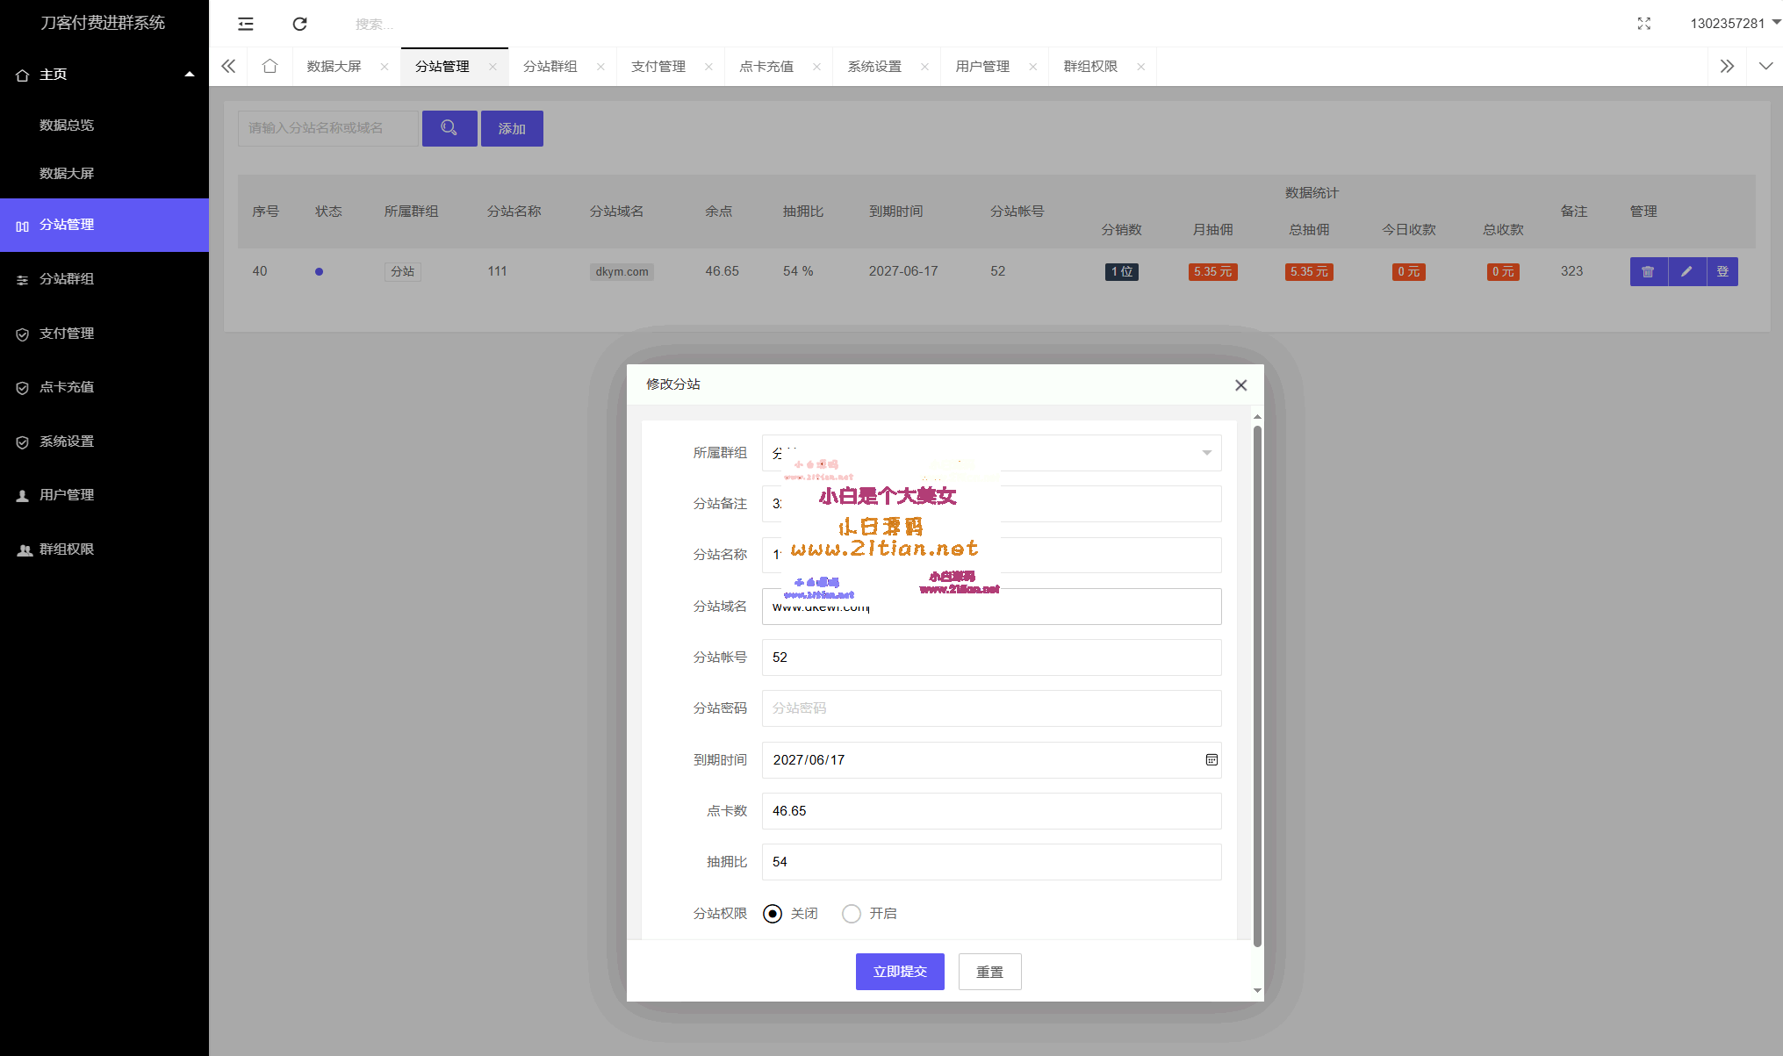The image size is (1783, 1056).
Task: Submit the form with 立即提交
Action: coord(899,971)
